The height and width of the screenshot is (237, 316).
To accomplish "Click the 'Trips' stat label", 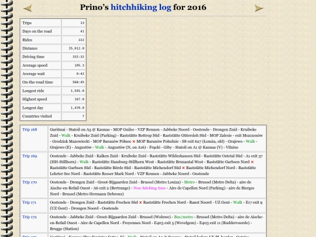I will click(x=27, y=23).
